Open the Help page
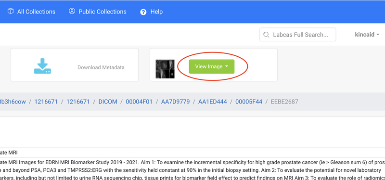 (152, 12)
